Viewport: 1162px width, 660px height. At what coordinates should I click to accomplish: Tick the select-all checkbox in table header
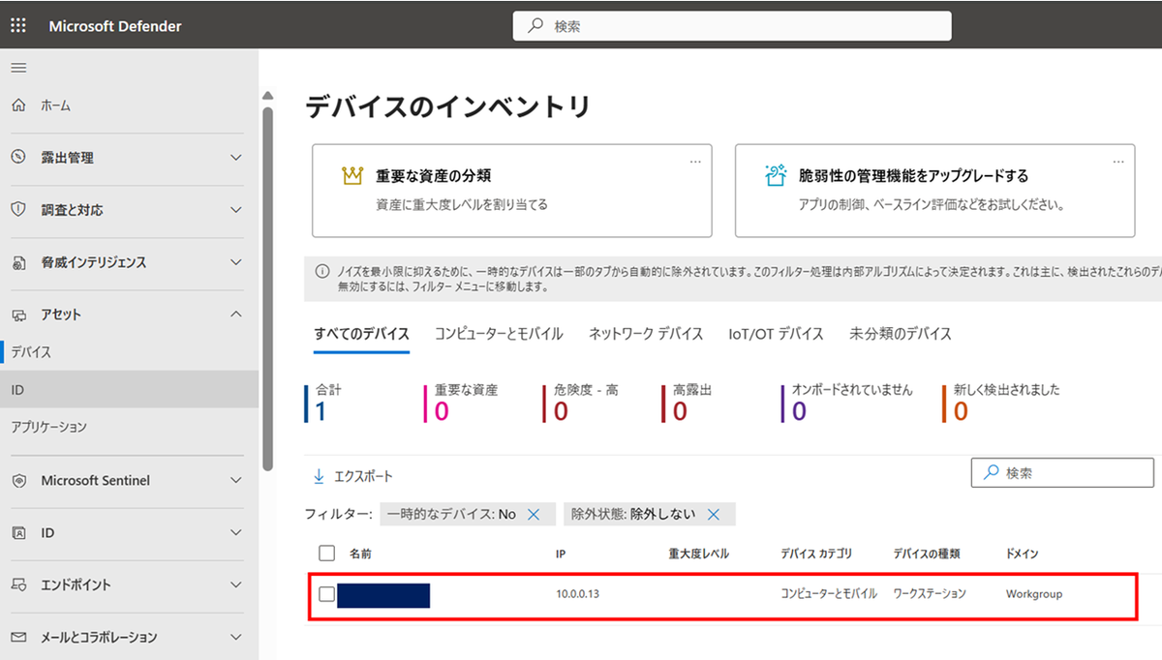327,554
